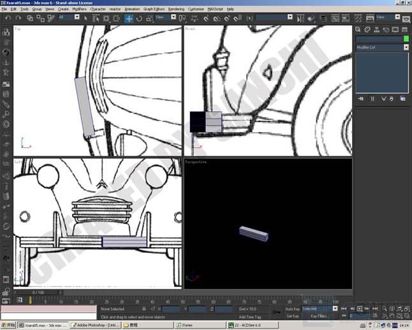Toggle Window/Crossing selection mode
This screenshot has width=412, height=330.
pos(116,19)
